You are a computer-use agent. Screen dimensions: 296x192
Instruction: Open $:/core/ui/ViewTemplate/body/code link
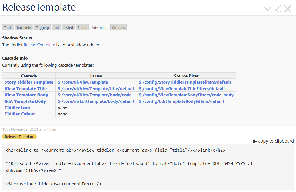tap(95, 95)
